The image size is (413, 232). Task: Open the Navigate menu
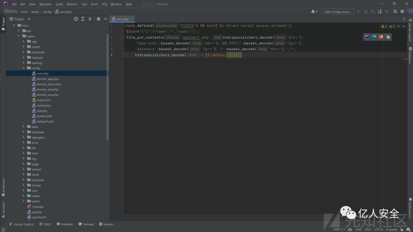point(45,4)
